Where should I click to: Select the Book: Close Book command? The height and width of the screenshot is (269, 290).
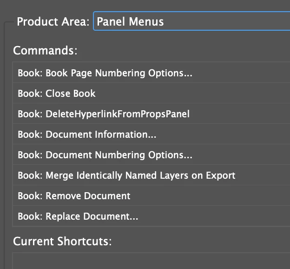(152, 93)
